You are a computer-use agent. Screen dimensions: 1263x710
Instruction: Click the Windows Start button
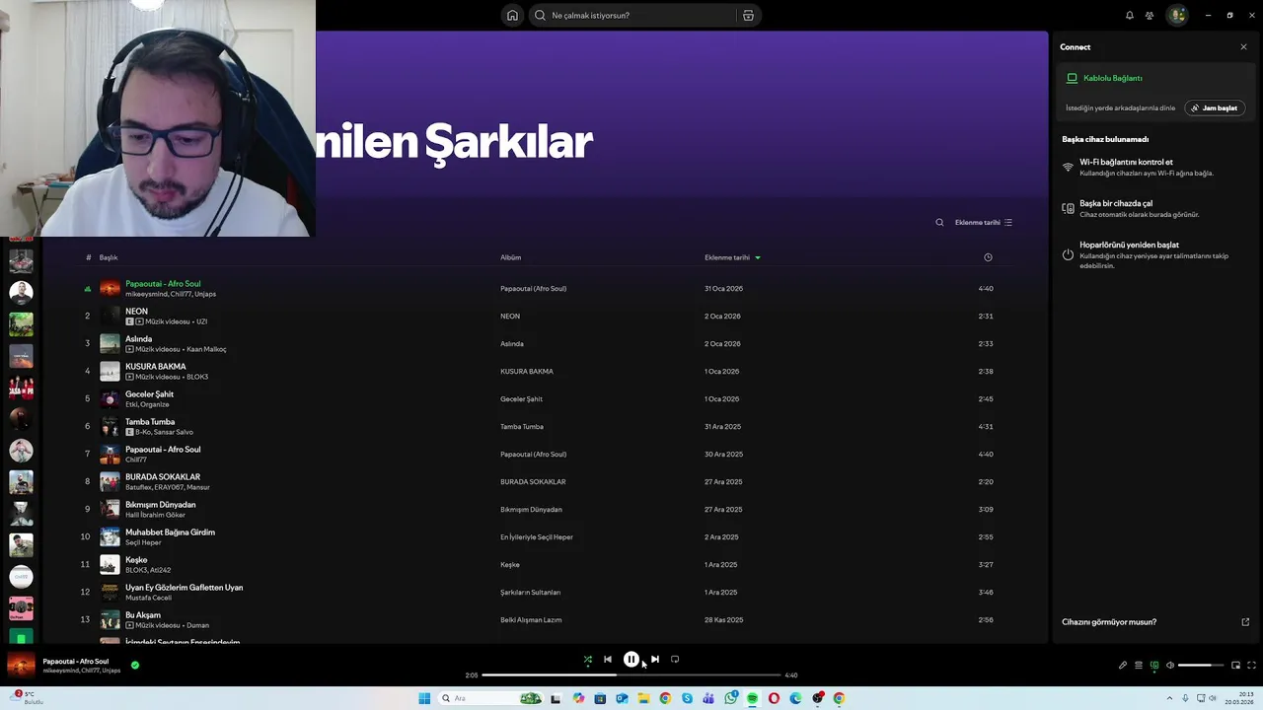tap(424, 698)
